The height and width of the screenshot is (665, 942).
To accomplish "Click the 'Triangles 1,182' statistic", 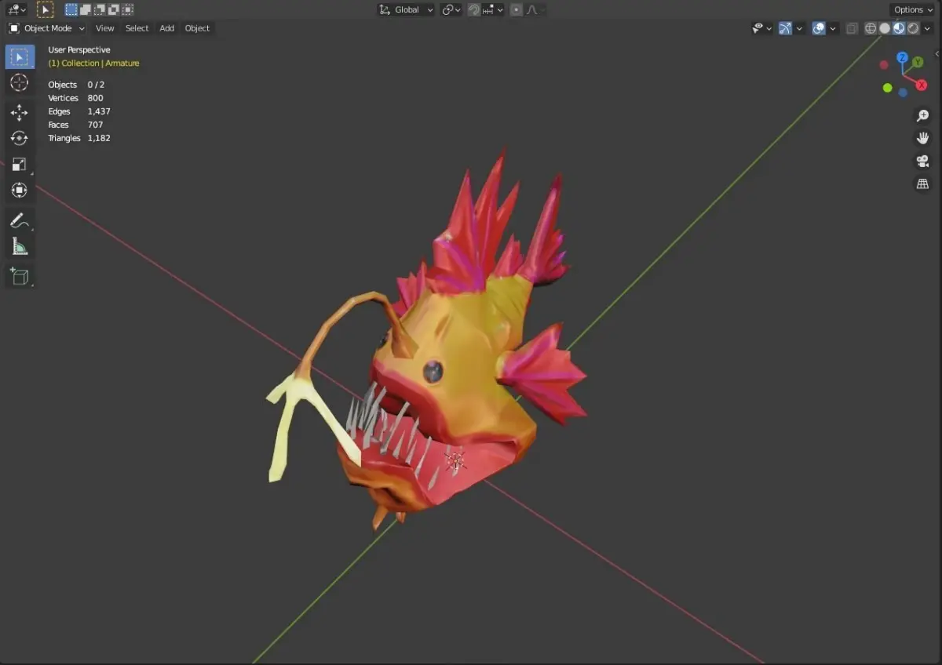I will pos(79,138).
